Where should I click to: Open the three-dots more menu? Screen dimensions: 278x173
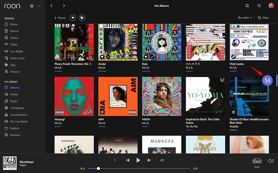point(39,6)
